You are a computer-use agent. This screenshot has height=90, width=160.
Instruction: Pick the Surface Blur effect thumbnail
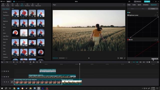15,13
